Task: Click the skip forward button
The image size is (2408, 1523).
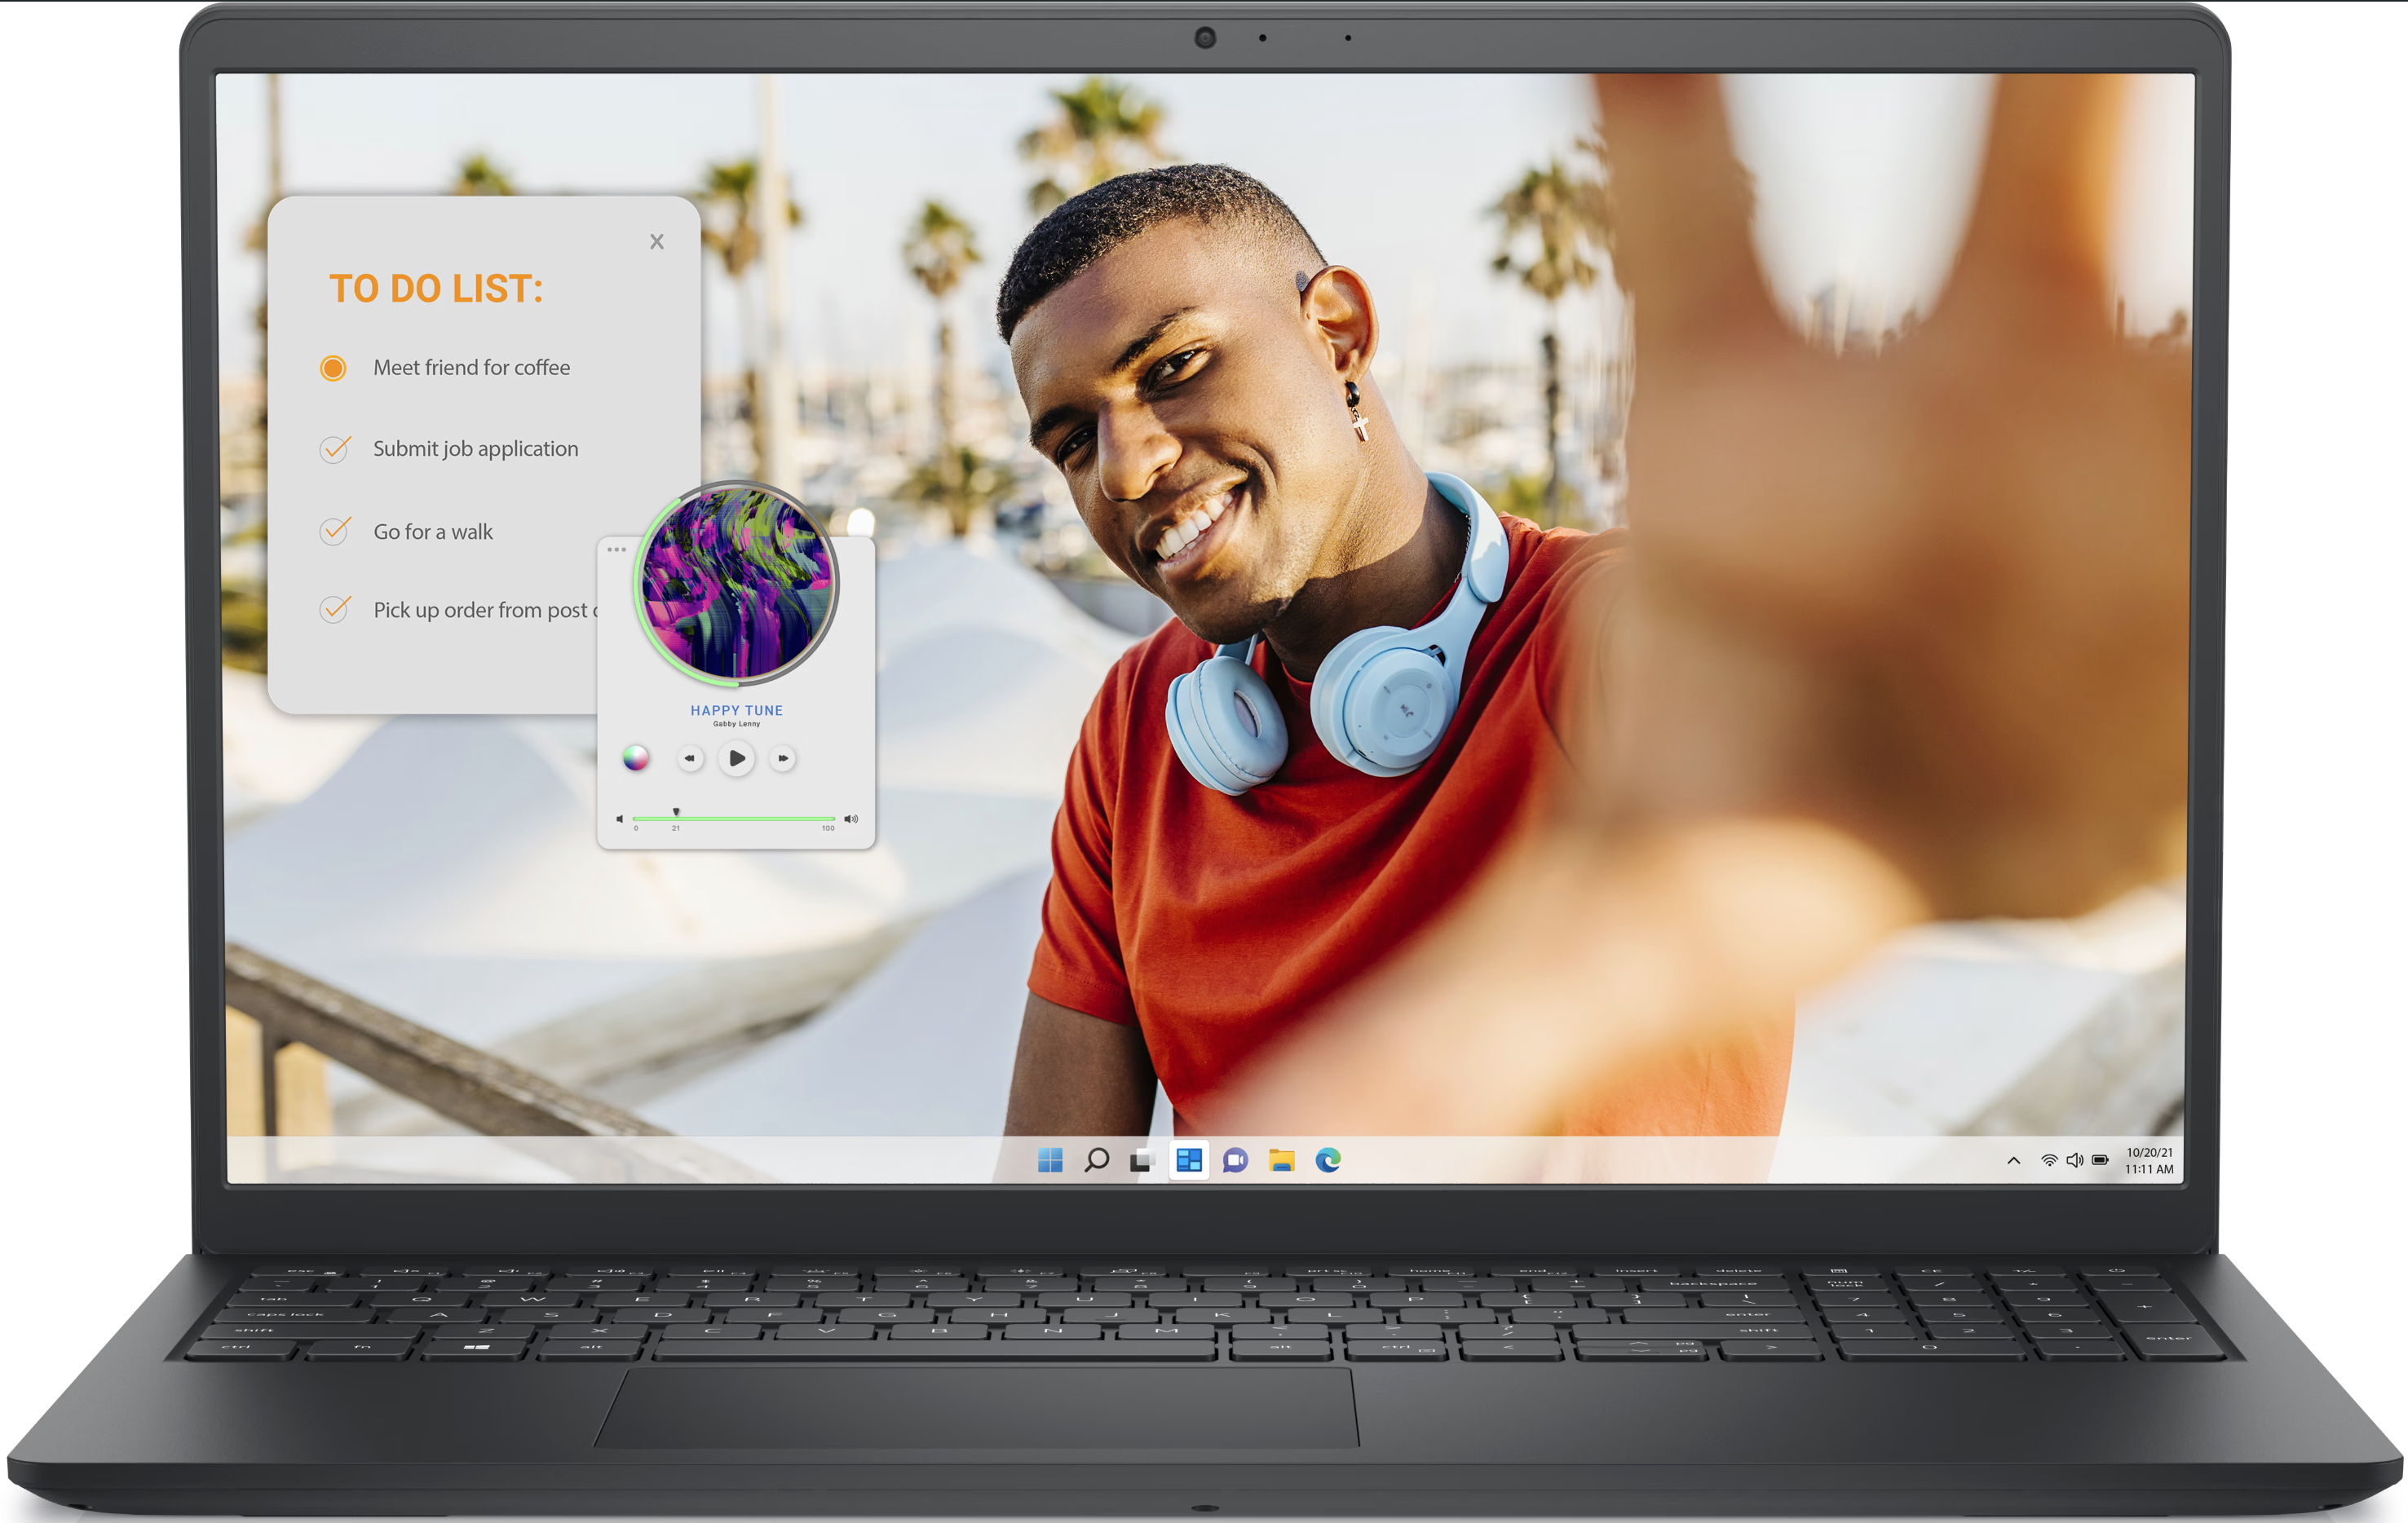Action: tap(781, 758)
